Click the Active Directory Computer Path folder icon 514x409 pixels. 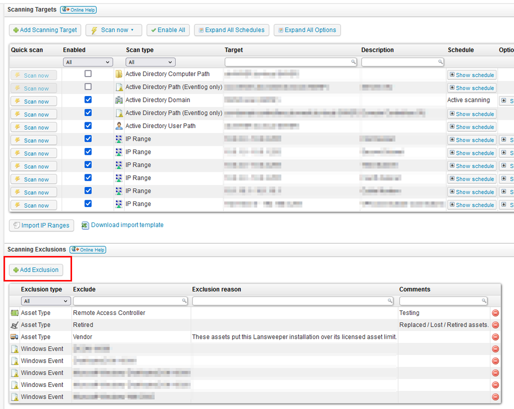point(119,74)
